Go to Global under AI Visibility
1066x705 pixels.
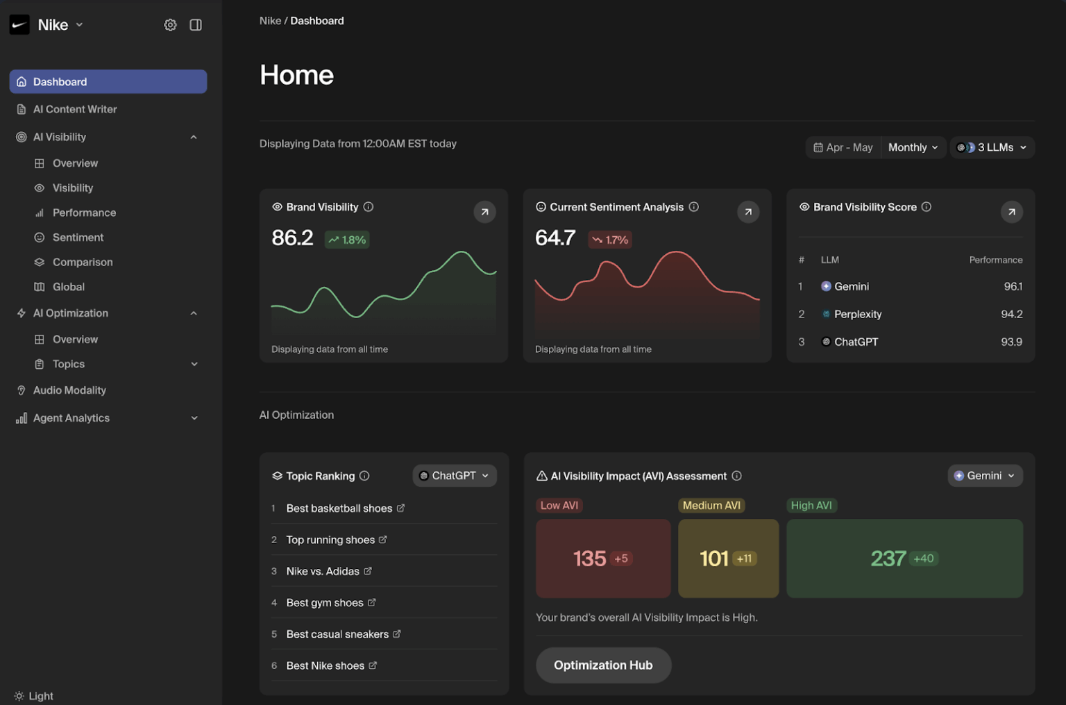(x=68, y=286)
